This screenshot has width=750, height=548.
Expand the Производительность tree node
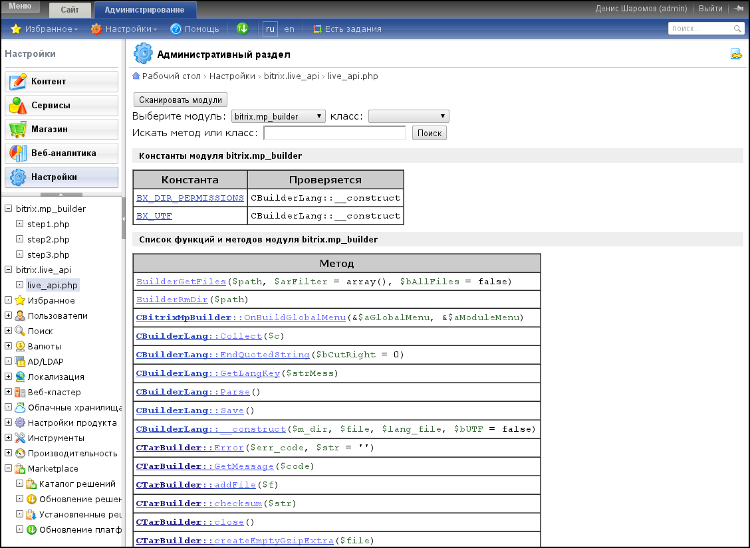pos(8,453)
